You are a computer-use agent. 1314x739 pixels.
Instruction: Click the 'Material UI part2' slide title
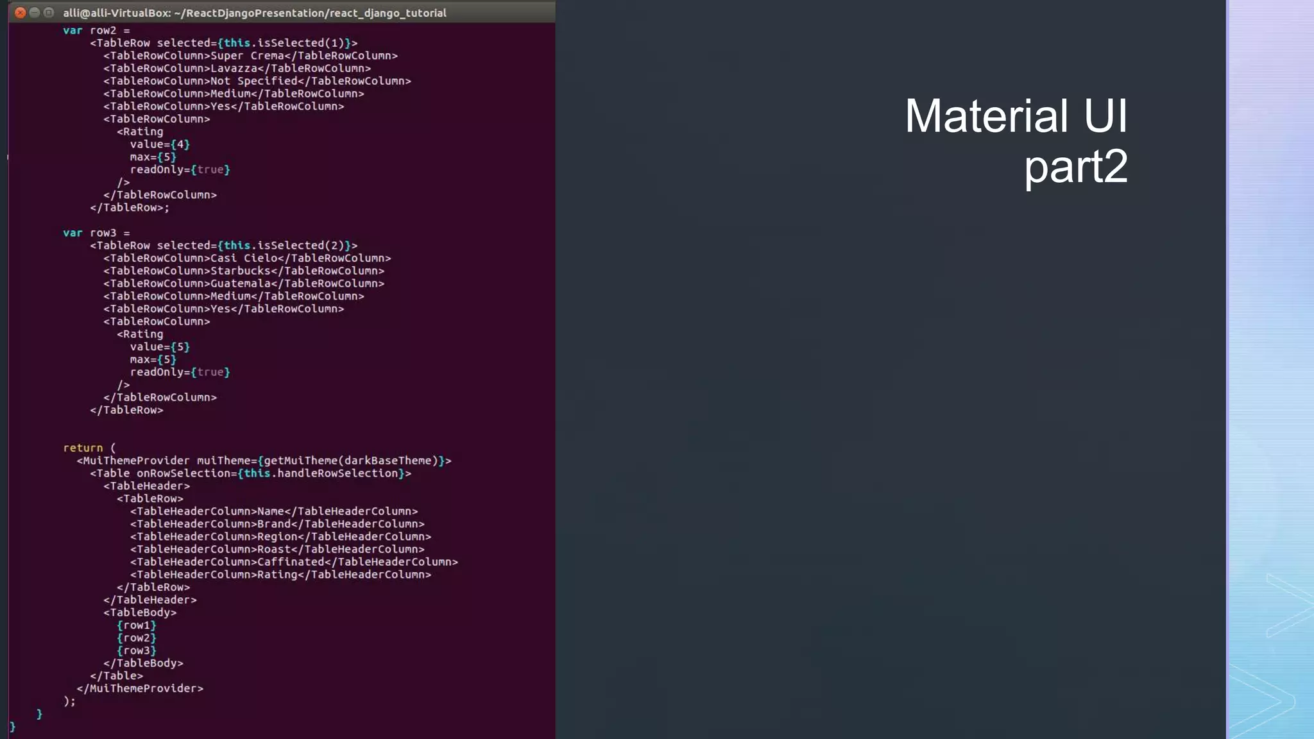point(1016,141)
